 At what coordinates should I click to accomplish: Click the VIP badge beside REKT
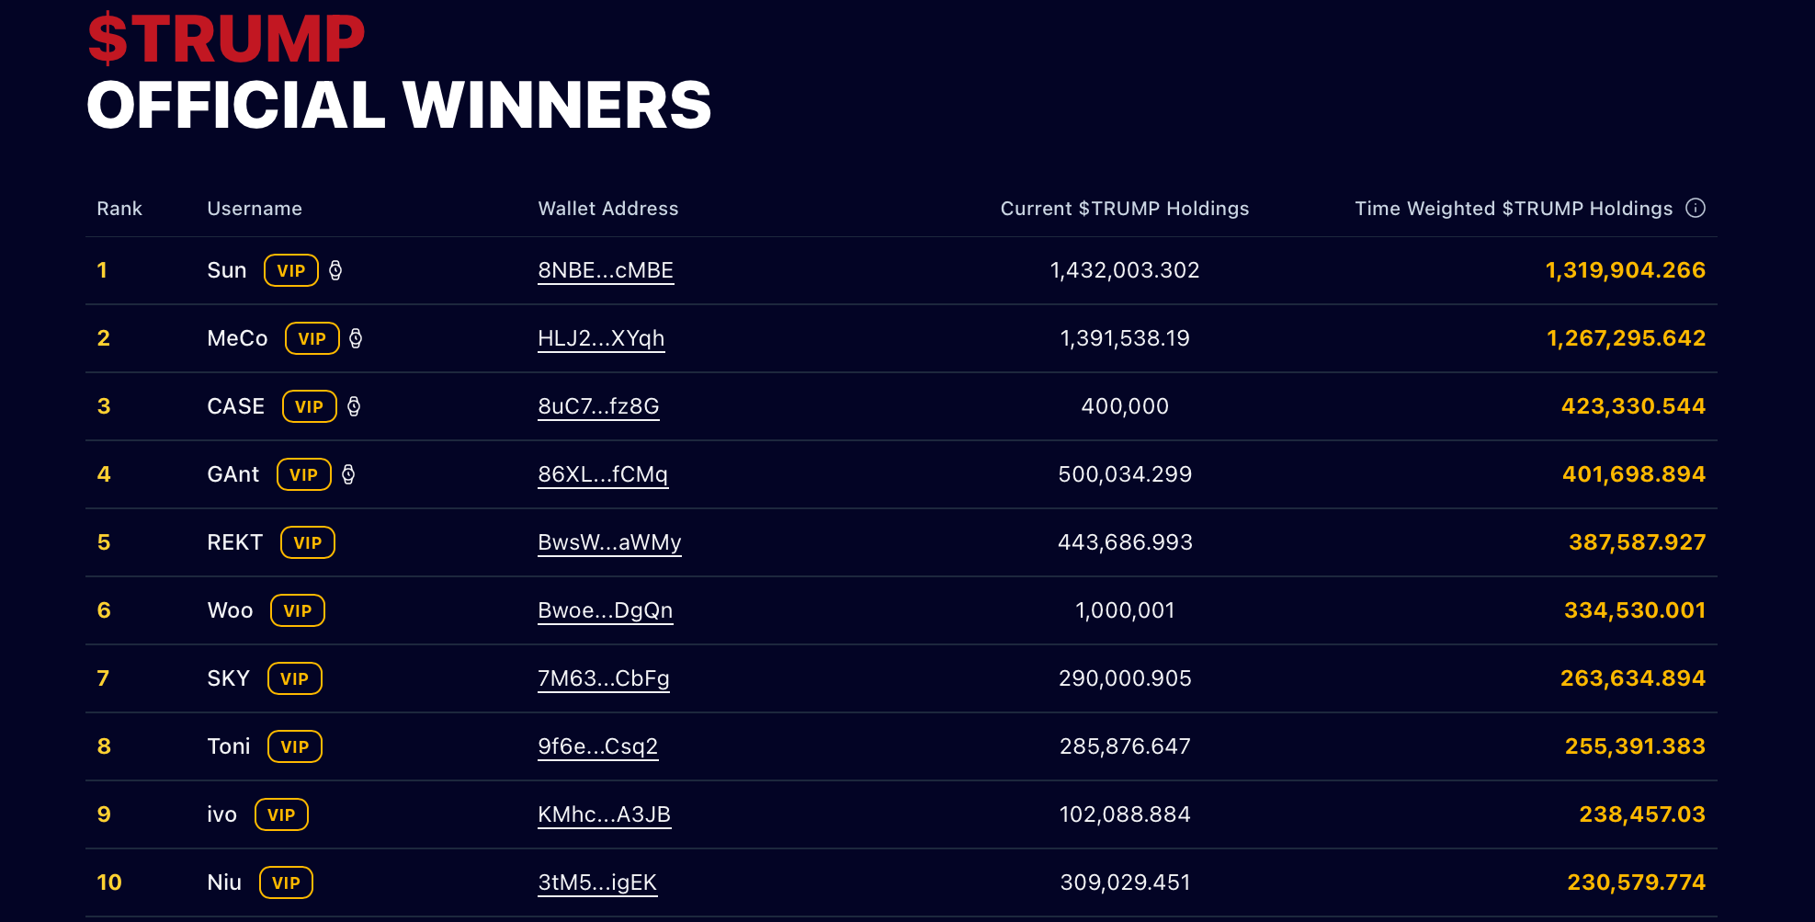(x=308, y=542)
